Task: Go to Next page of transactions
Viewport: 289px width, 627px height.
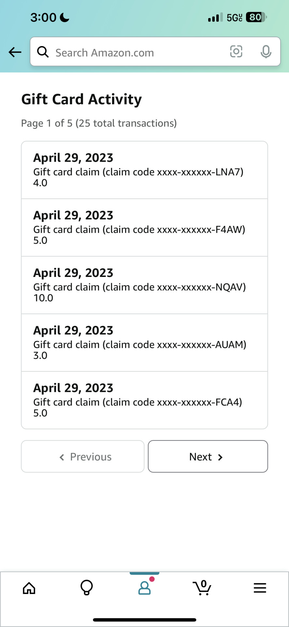Action: click(208, 457)
